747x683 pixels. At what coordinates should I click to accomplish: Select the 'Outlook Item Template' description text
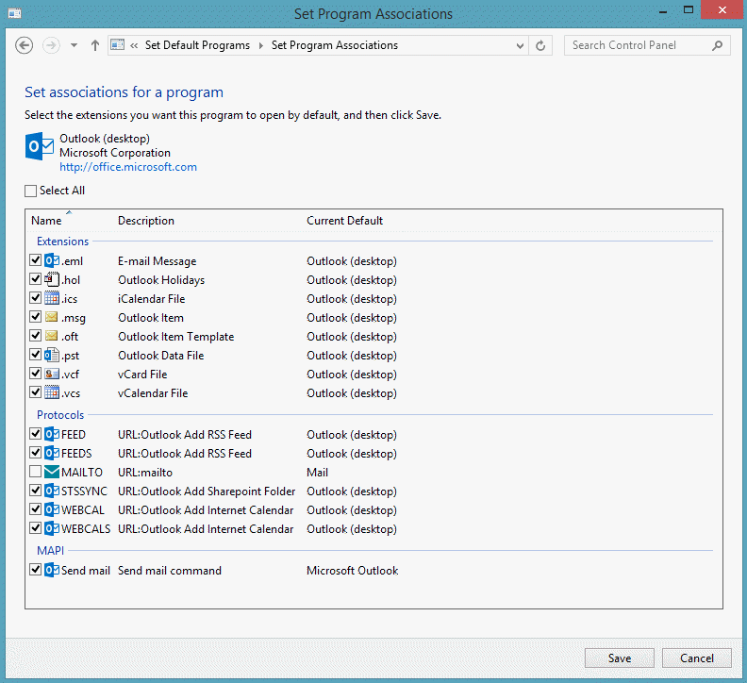(175, 337)
